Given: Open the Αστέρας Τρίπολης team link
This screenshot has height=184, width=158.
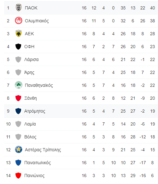Looking at the screenshot, I should pos(43,150).
